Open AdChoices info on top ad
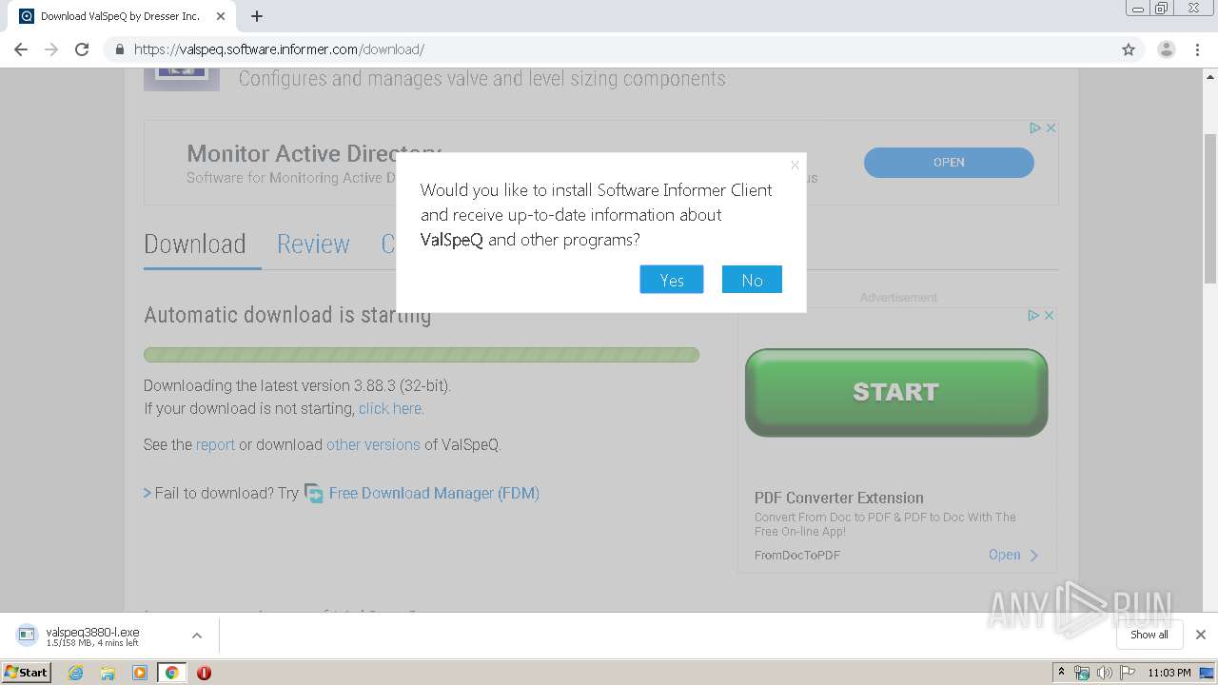Image resolution: width=1218 pixels, height=685 pixels. pyautogui.click(x=1034, y=127)
